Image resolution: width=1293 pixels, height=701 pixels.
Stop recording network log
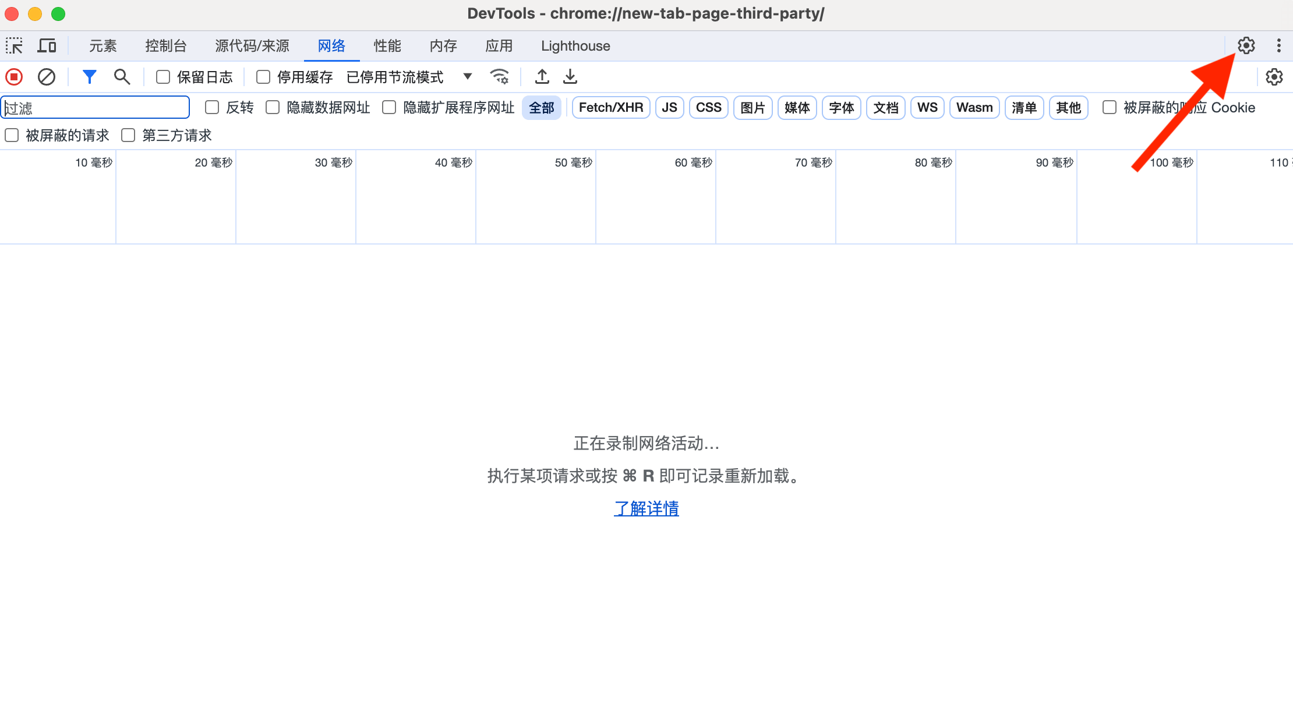tap(14, 77)
